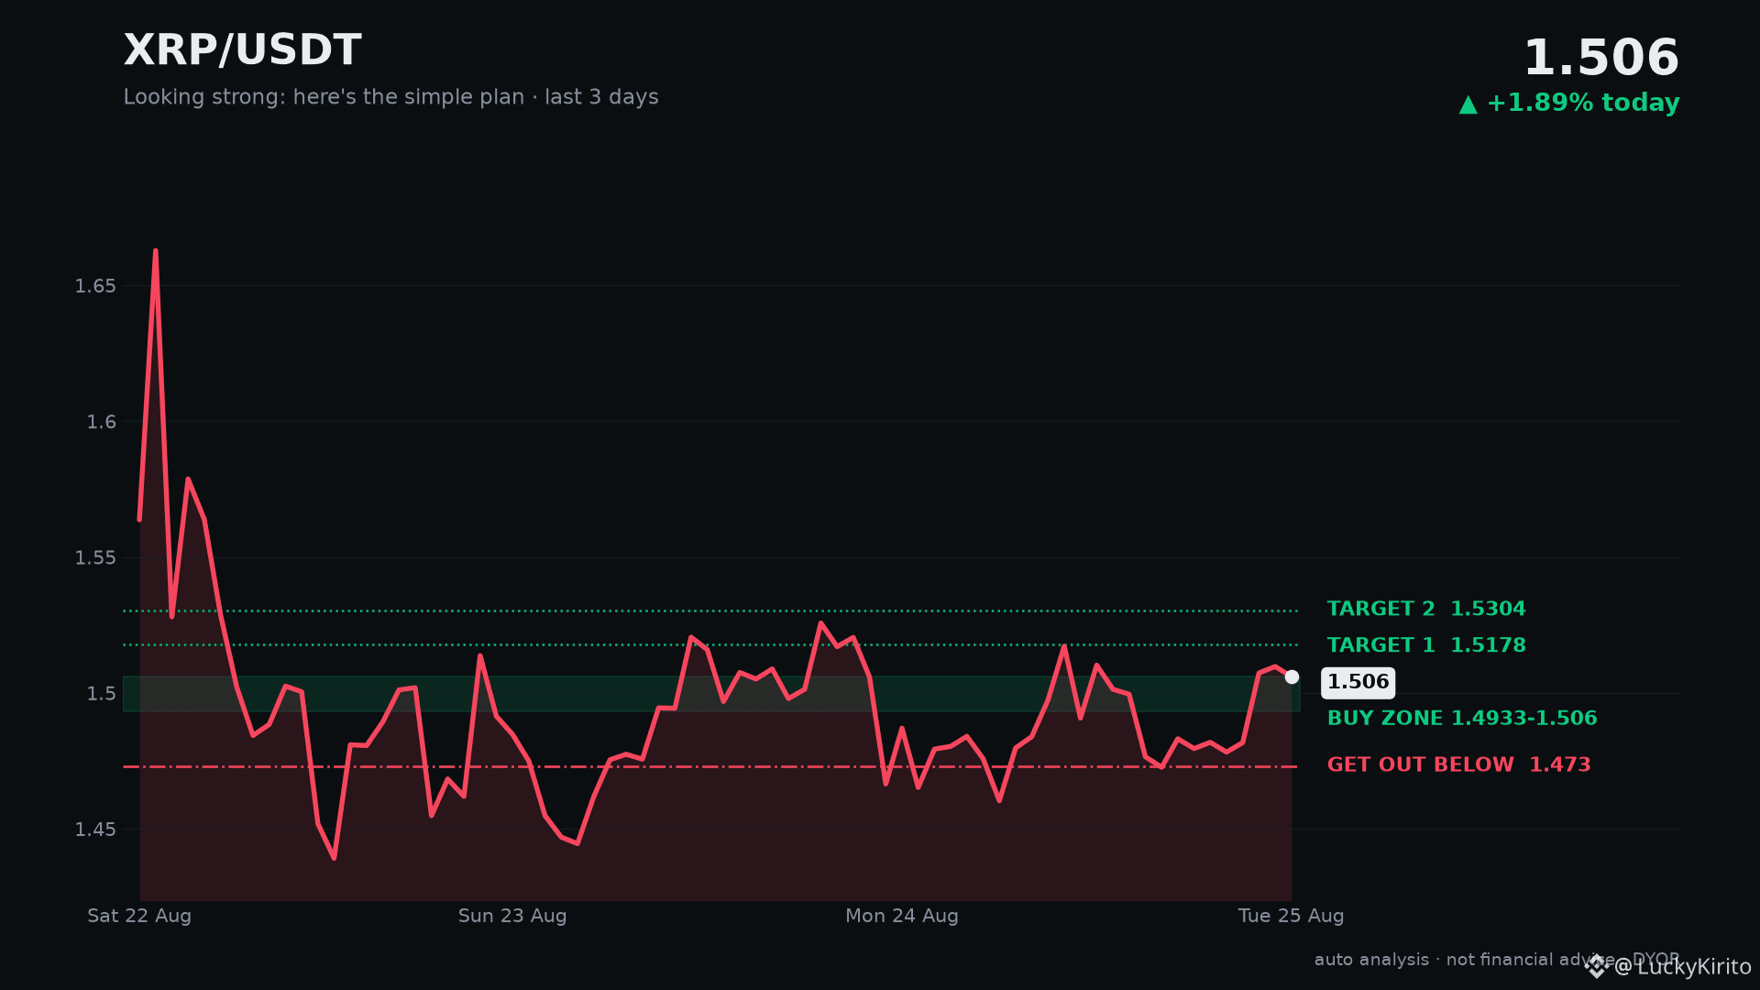Viewport: 1760px width, 990px height.
Task: Click the 1.65 y-axis label
Action: pos(95,286)
